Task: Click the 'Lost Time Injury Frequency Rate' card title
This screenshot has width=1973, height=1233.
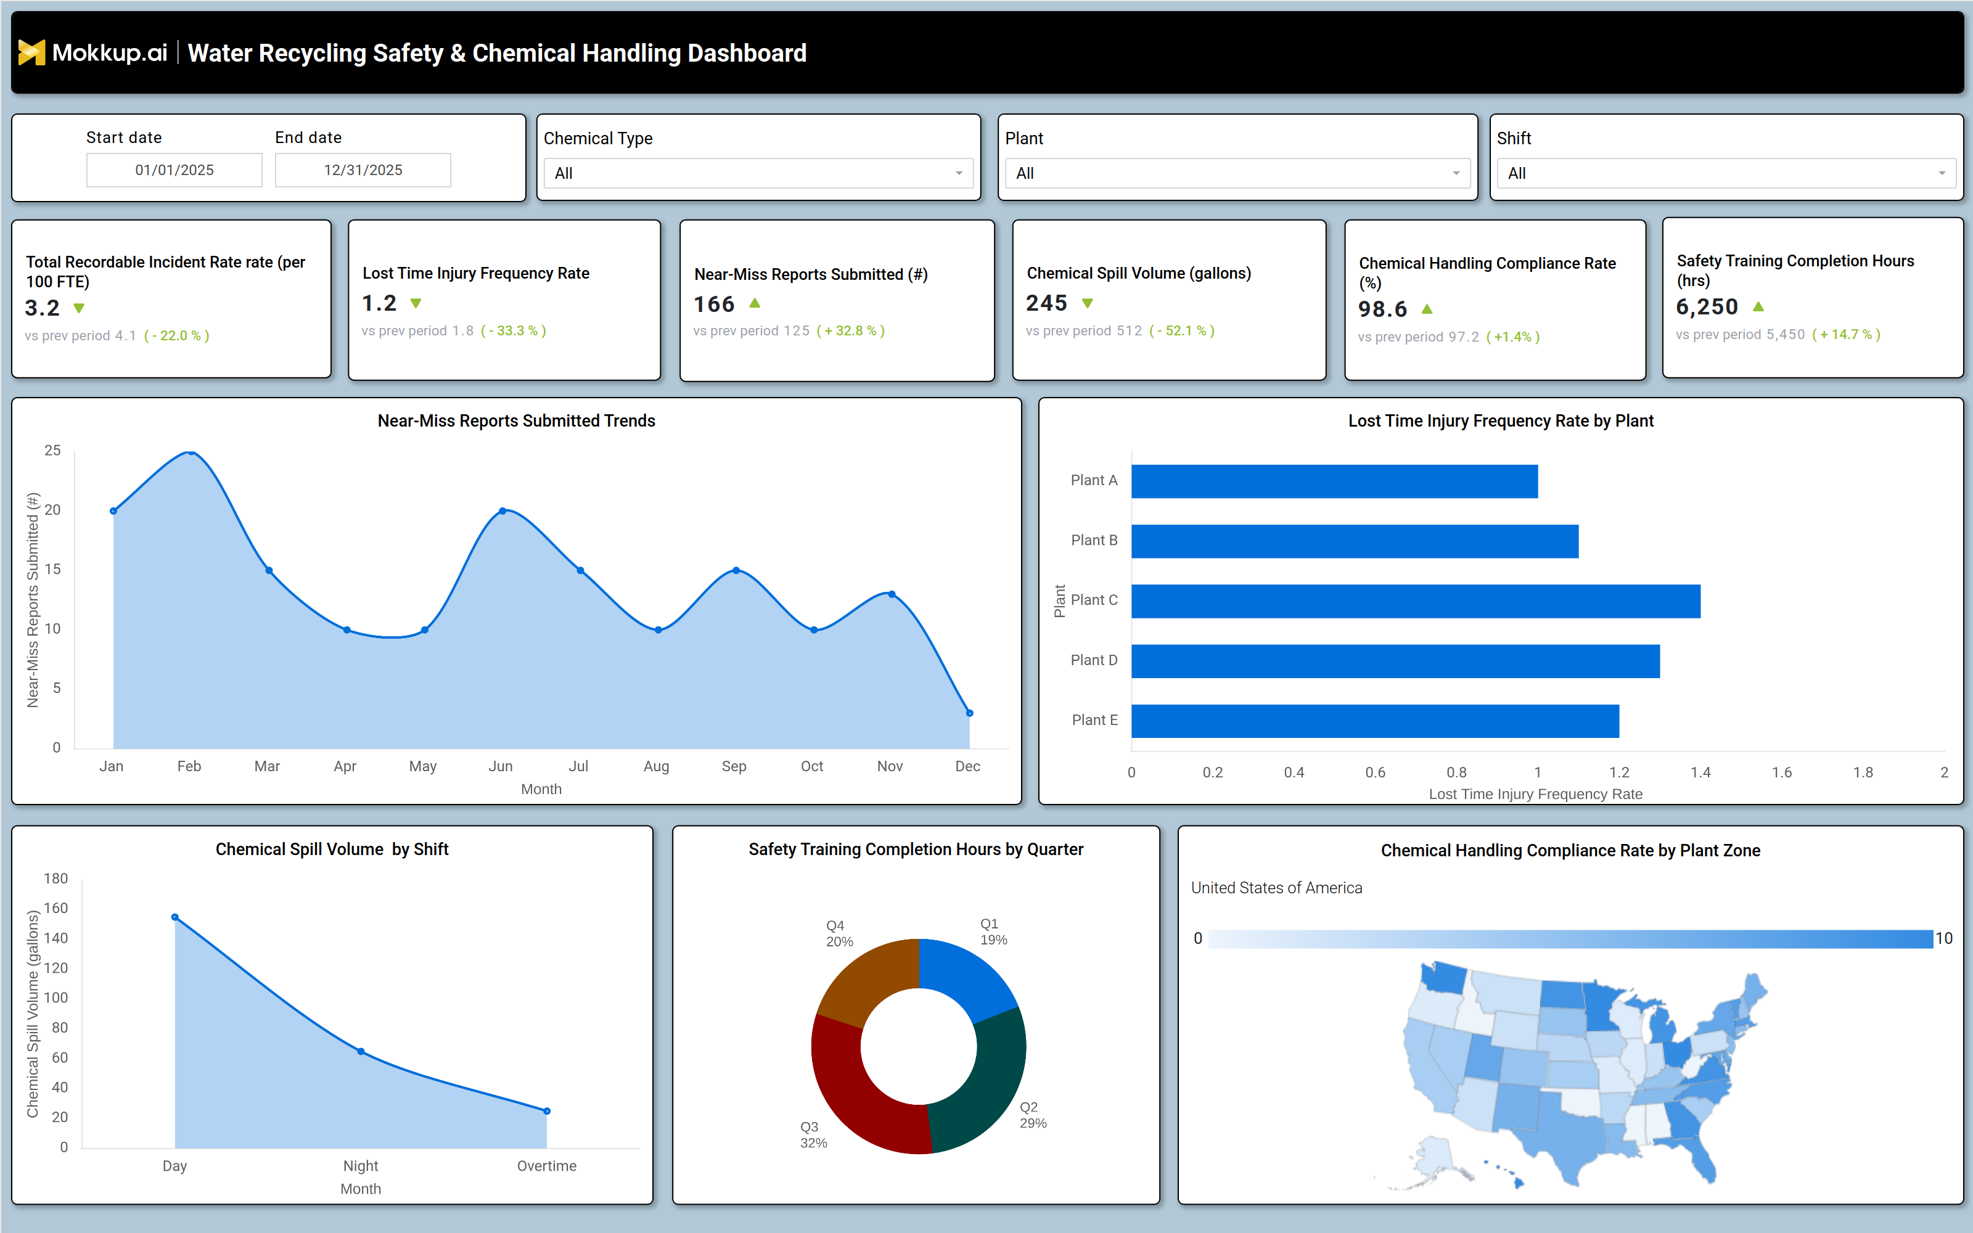Action: [476, 273]
